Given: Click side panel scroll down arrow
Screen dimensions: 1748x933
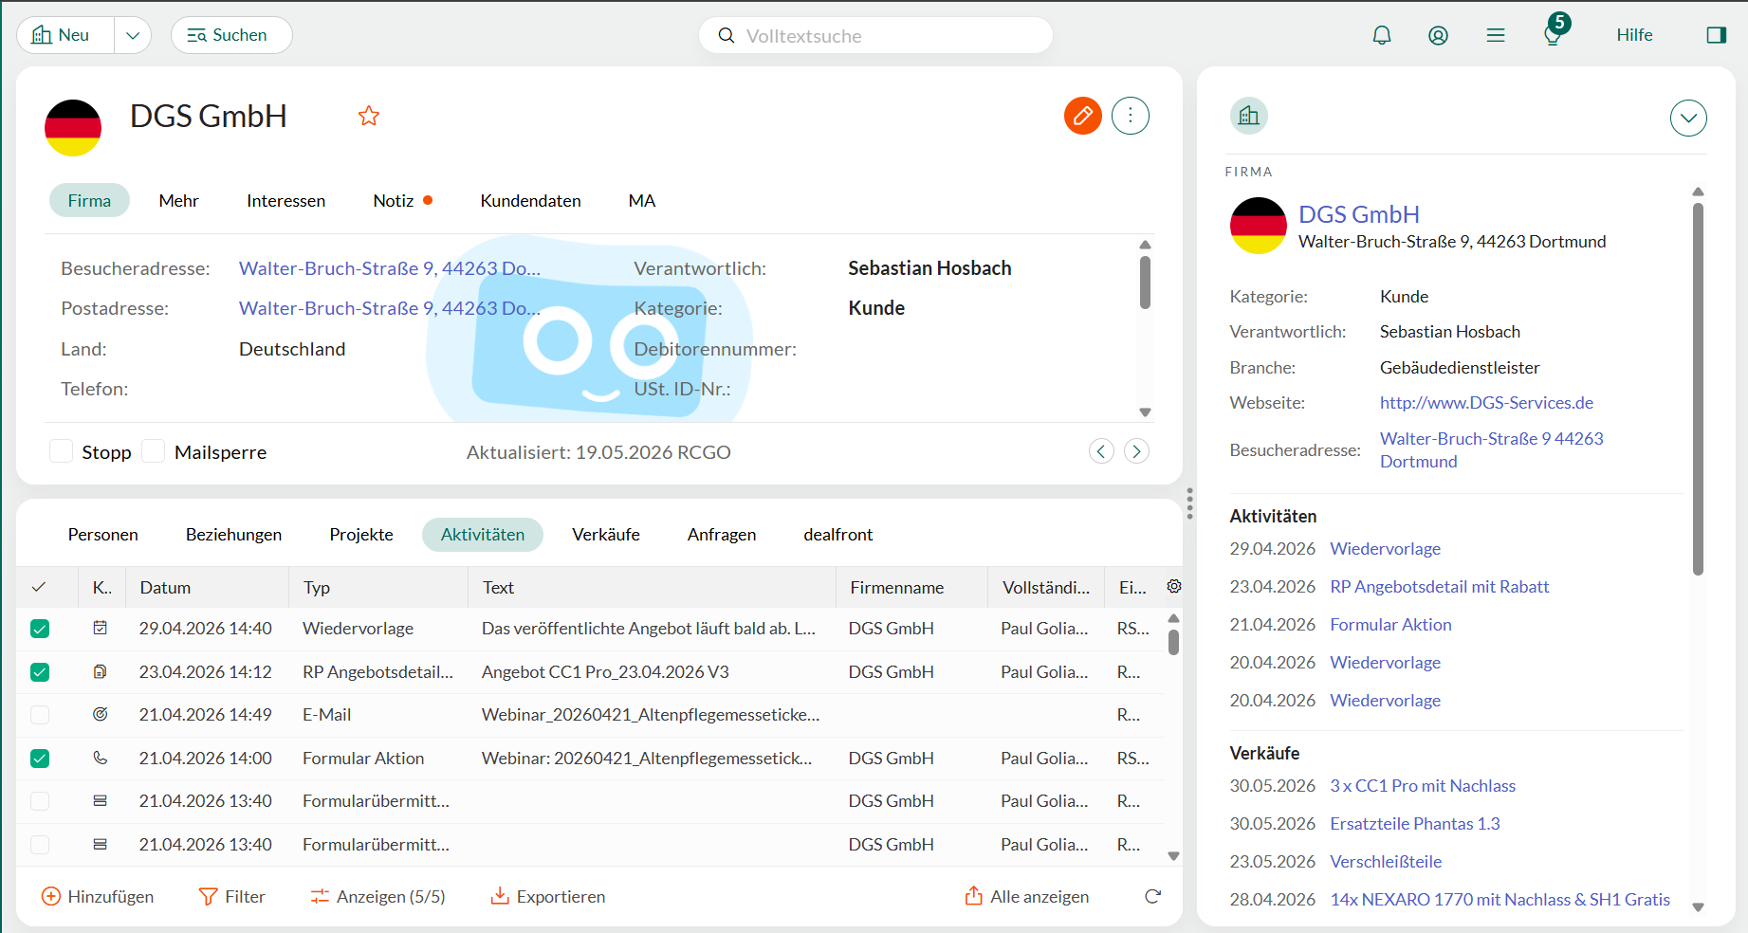Looking at the screenshot, I should click(x=1698, y=907).
